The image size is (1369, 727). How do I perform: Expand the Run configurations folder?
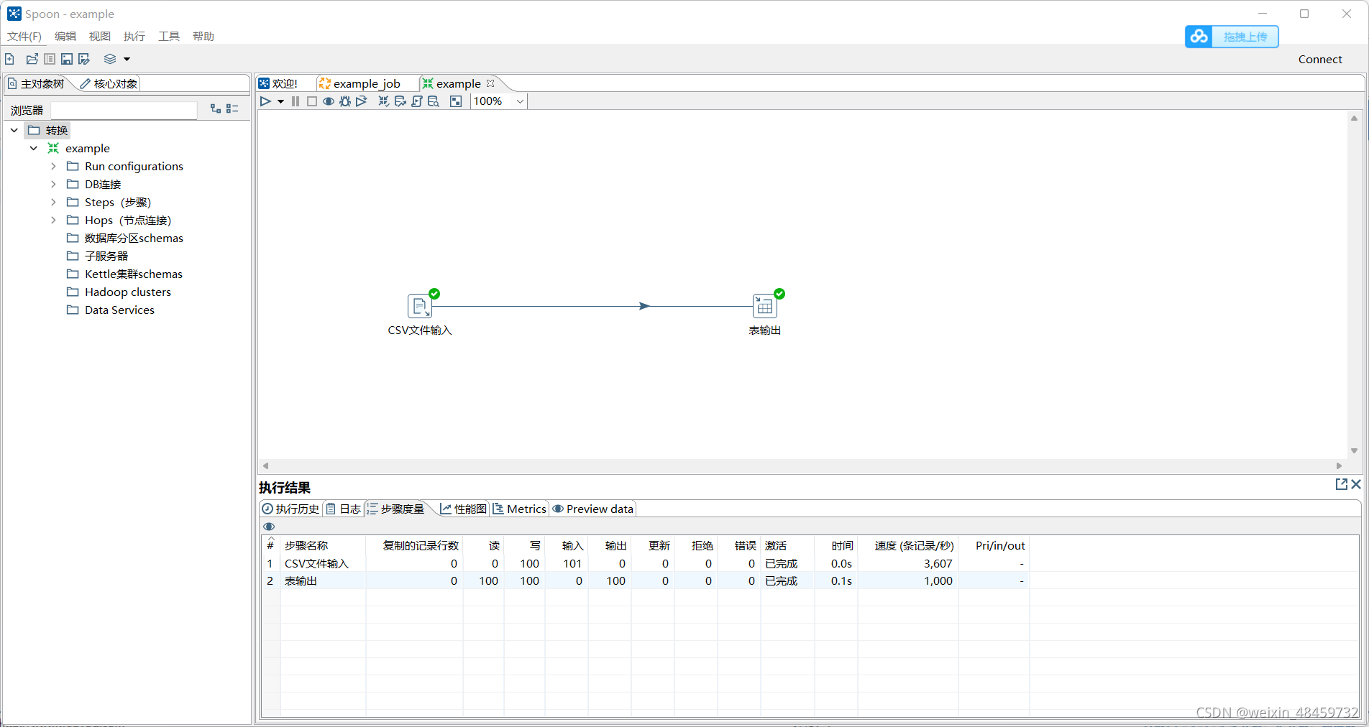coord(53,166)
